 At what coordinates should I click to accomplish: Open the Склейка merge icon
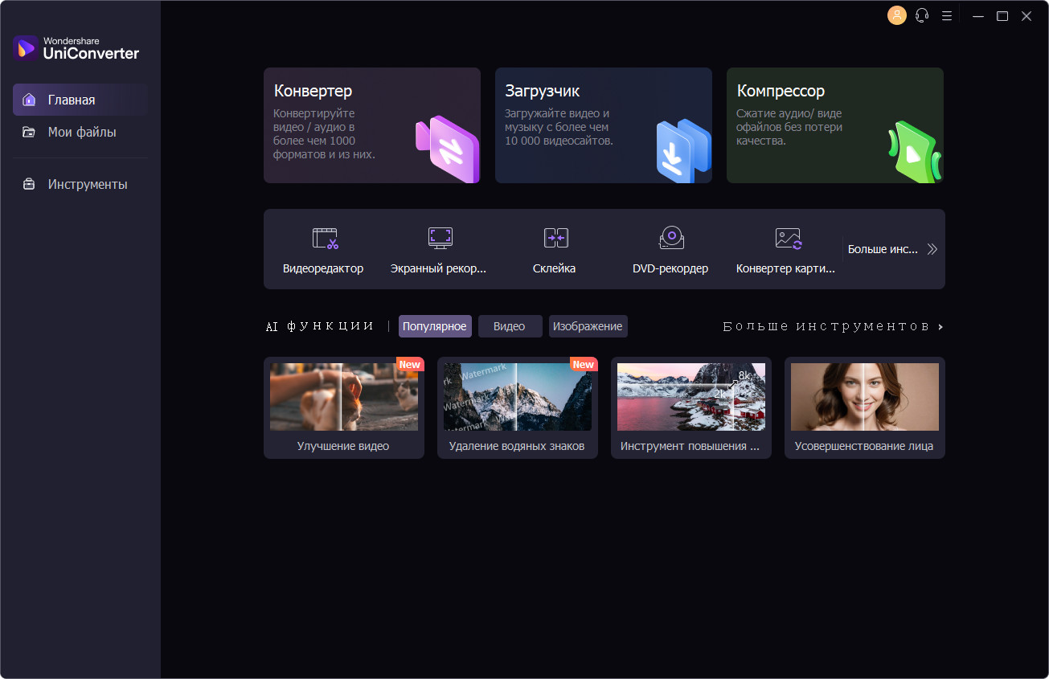coord(555,238)
